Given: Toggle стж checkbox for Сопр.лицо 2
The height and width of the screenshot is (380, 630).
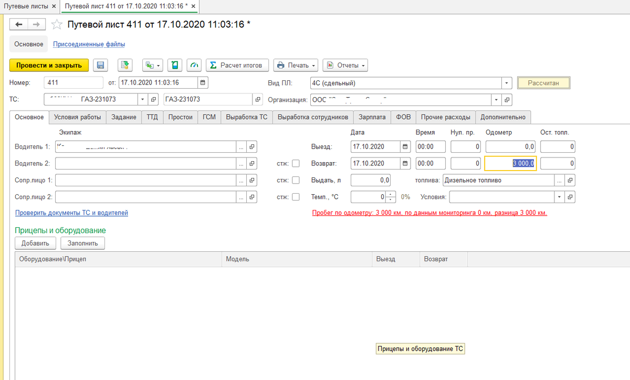Looking at the screenshot, I should click(x=296, y=197).
